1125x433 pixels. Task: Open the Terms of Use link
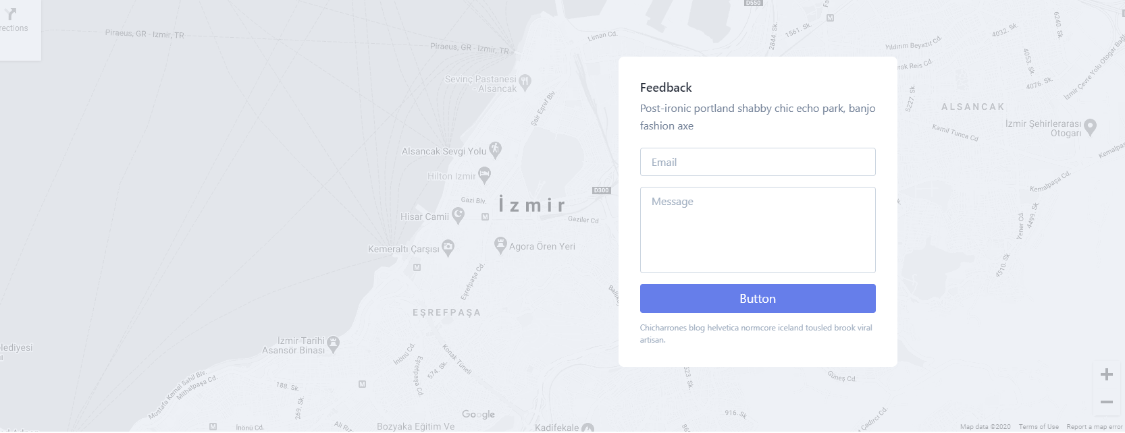[1039, 427]
